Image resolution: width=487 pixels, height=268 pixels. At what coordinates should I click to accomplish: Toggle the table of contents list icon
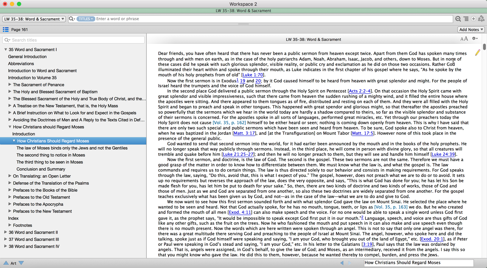coord(6,30)
